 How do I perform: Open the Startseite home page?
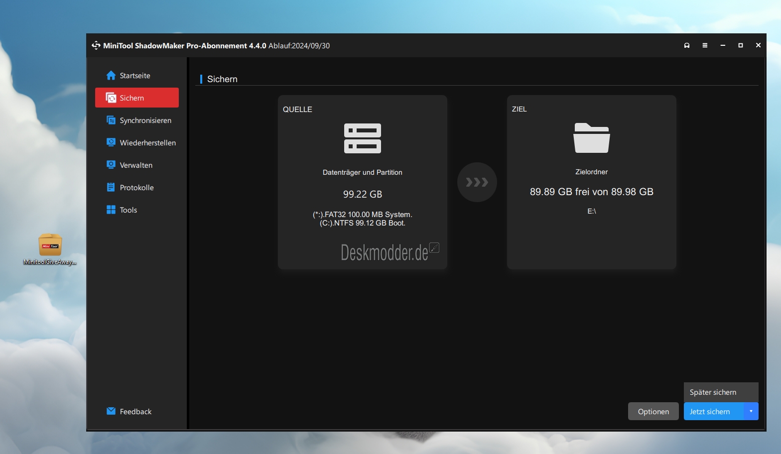point(128,76)
